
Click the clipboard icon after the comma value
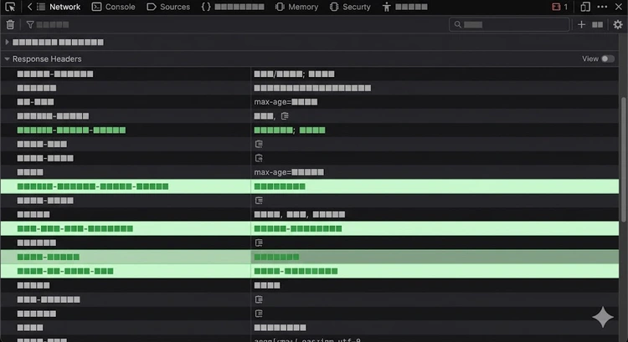coord(285,116)
